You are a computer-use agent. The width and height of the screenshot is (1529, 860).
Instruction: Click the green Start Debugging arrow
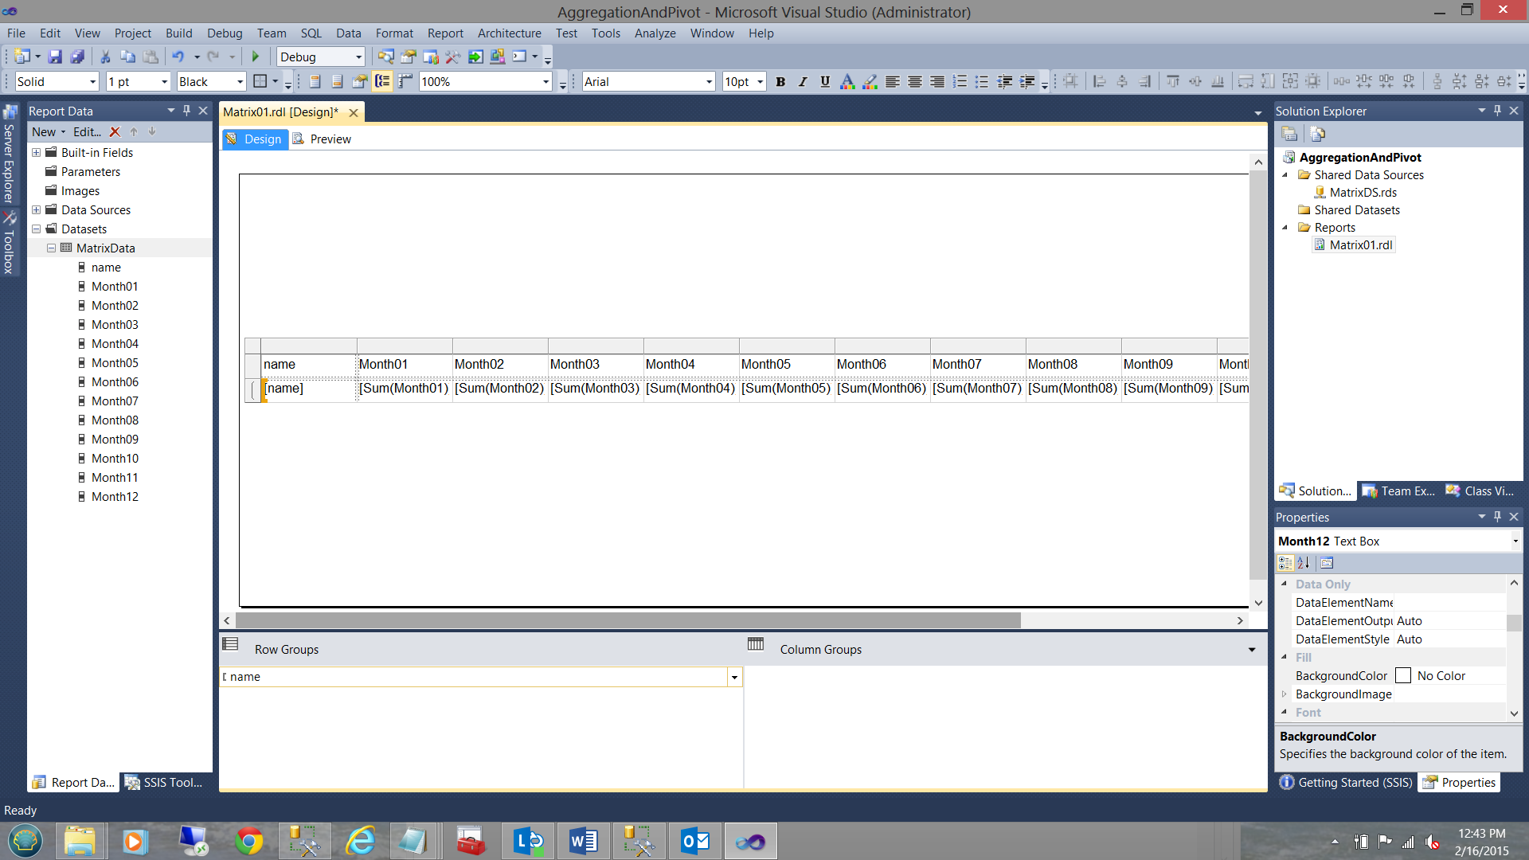click(x=256, y=57)
